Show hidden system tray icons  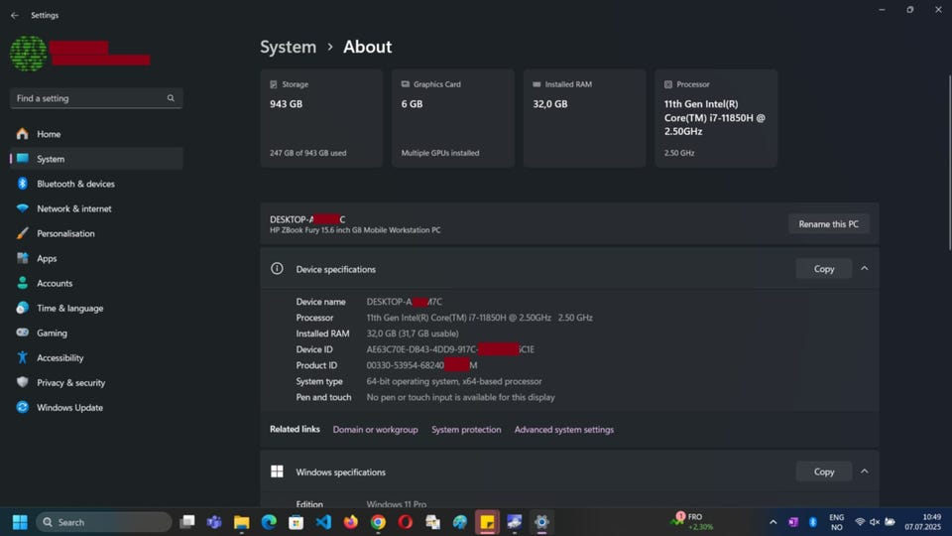coord(773,522)
